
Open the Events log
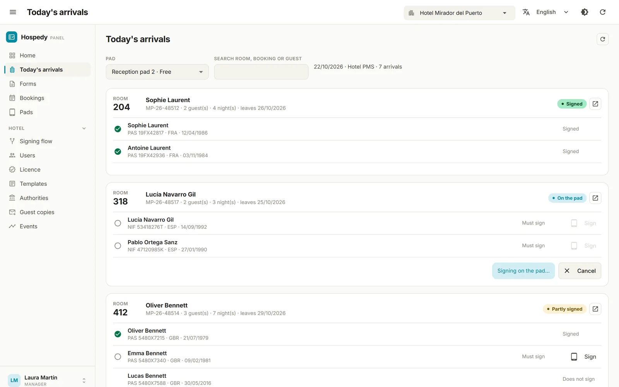point(48,226)
